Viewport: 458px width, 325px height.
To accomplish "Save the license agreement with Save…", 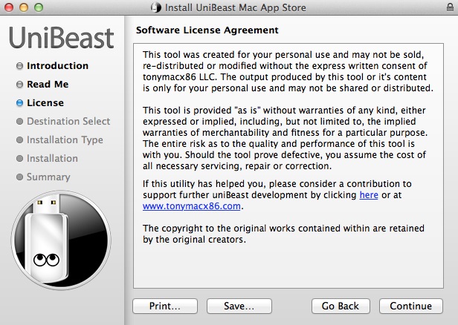I will (239, 306).
